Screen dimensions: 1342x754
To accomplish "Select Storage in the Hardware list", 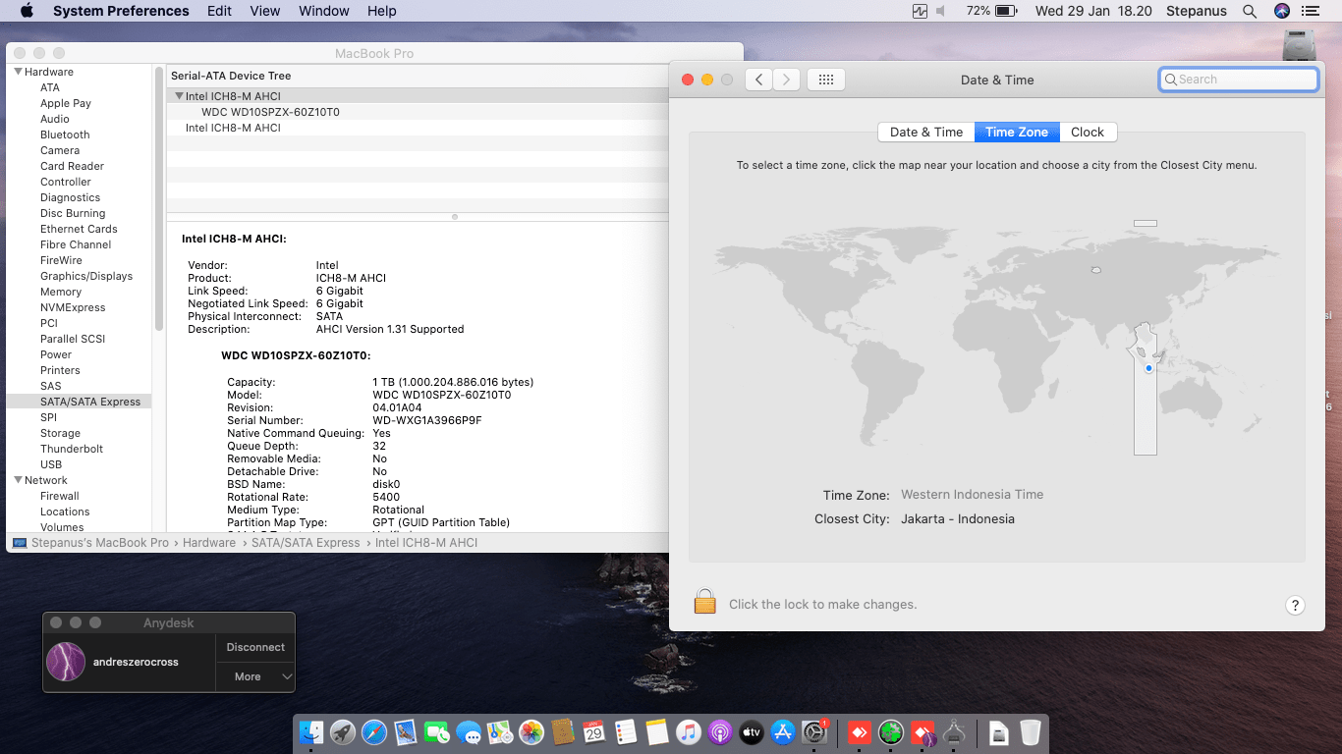I will [60, 433].
